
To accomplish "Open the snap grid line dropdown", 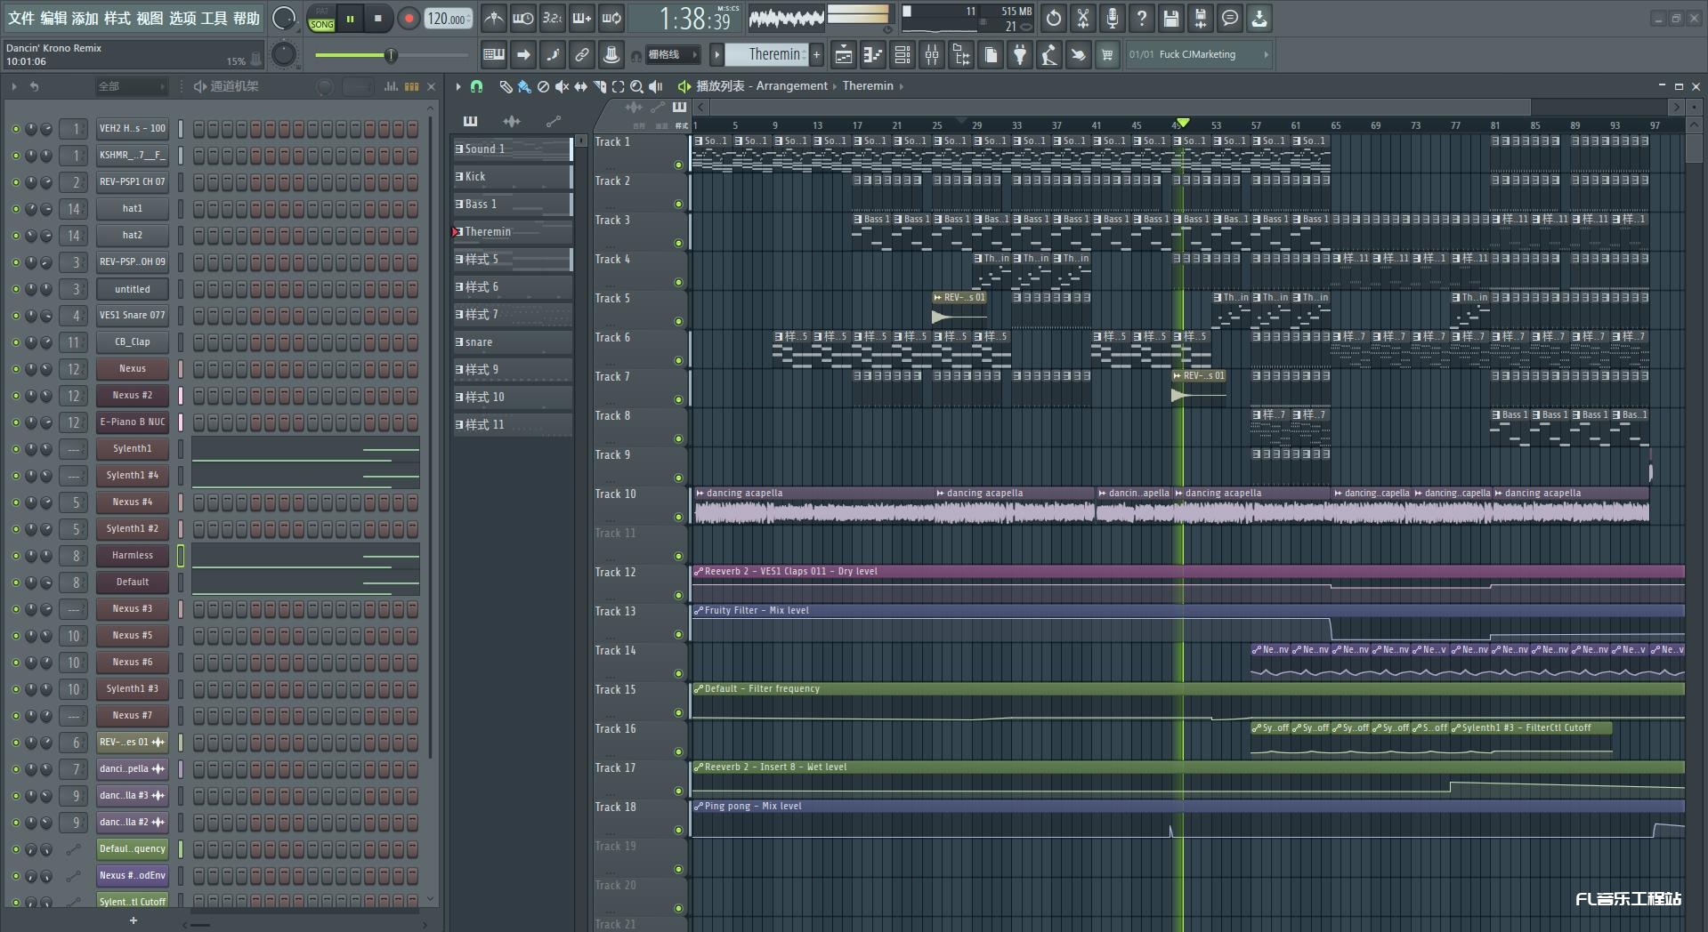I will (675, 55).
